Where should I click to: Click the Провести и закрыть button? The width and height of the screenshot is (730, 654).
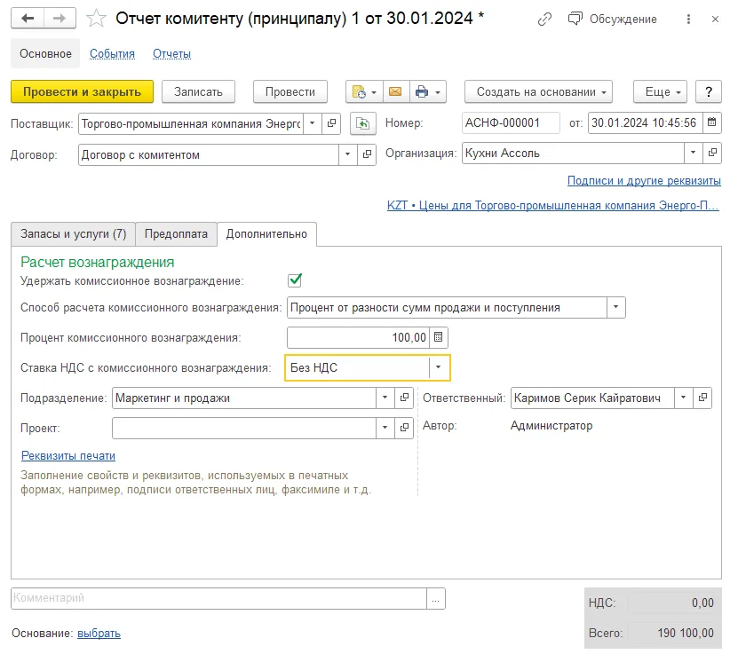point(82,92)
